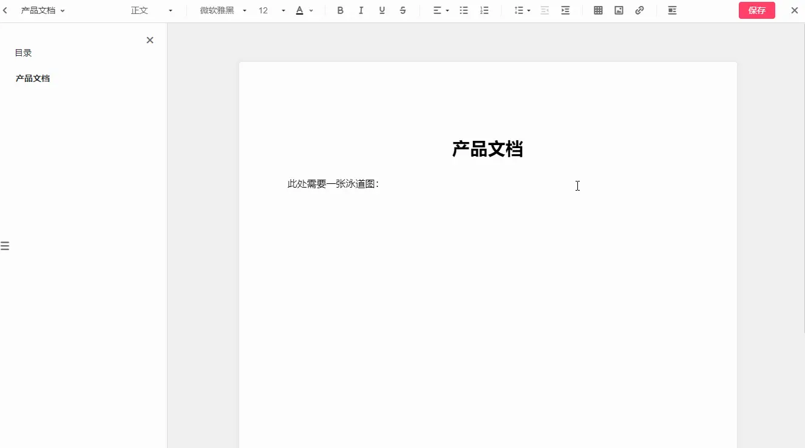Toggle italic formatting
The height and width of the screenshot is (448, 805).
point(361,10)
